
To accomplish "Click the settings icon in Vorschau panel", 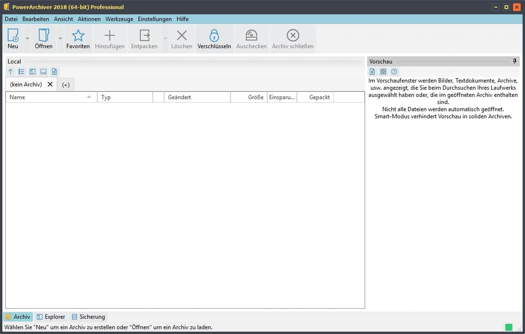I will [x=383, y=72].
